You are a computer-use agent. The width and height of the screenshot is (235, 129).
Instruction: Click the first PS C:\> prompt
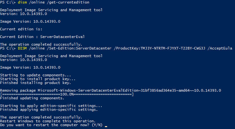pyautogui.click(x=8, y=2)
